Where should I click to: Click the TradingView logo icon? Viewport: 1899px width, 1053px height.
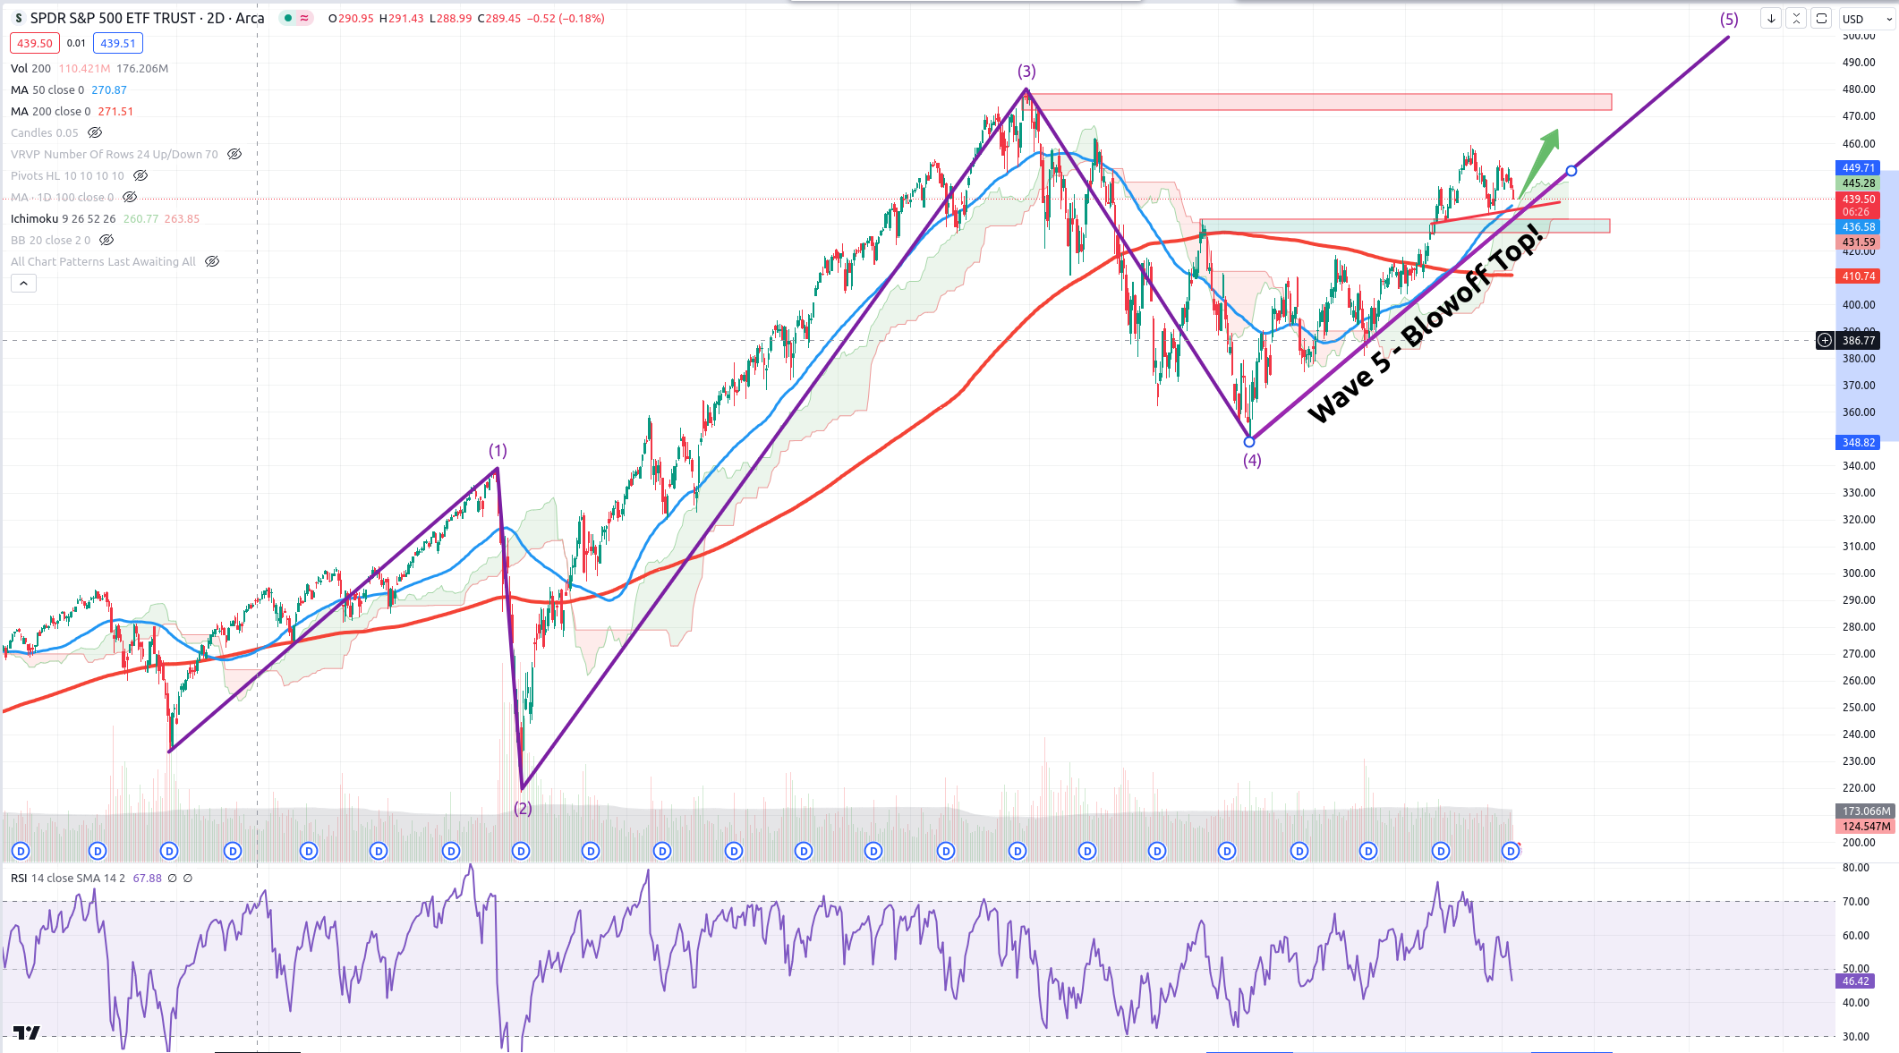27,1034
